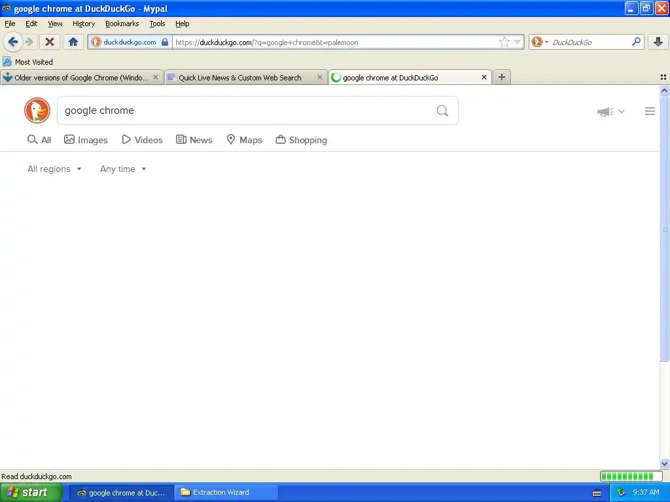Open the DuckDuckGo hamburger menu

[x=650, y=111]
